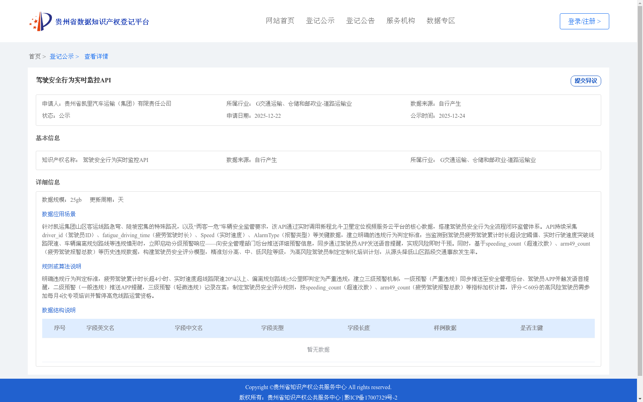Click the platform logo icon
Screen dimensions: 643x402
(41, 21)
